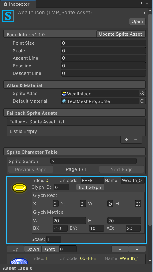Click the Edit Glyph button
153x272 pixels.
90,187
